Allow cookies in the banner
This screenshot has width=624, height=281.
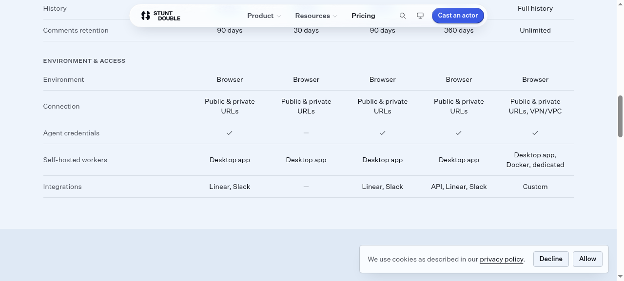[x=587, y=259]
